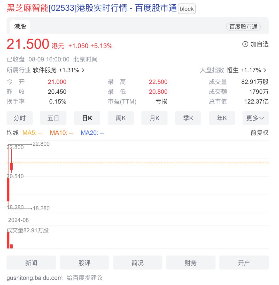Click the 给百度提建议 feedback link

84,278
